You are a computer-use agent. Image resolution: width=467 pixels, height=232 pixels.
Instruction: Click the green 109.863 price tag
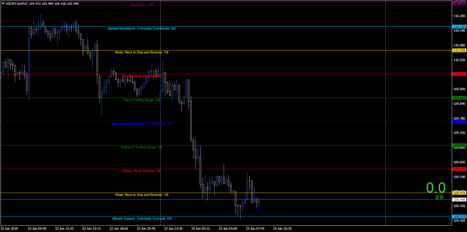(x=459, y=98)
